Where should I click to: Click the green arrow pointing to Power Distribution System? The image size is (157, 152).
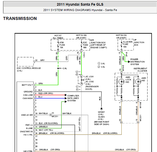[x=129, y=62]
